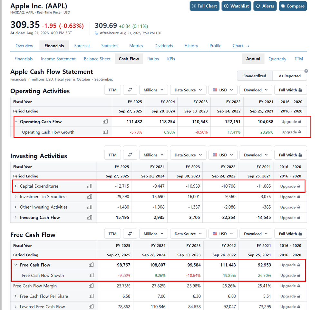Open chart icon for Free Cash Flow Per Share

tap(91, 296)
